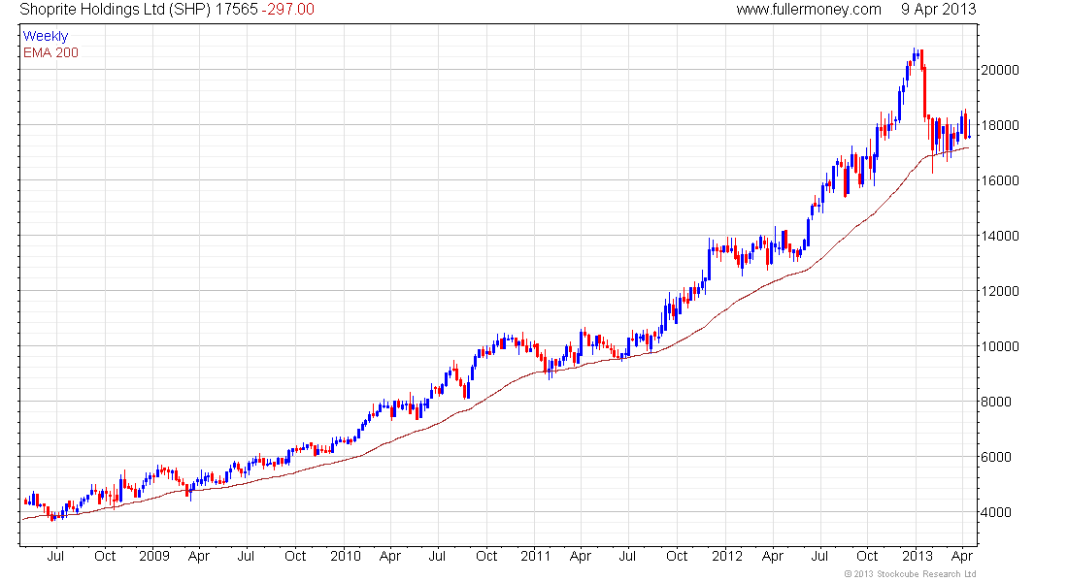Click the Shoprite Holdings Ltd (SHP) chart title
Screen dimensions: 1068x582
[x=116, y=10]
